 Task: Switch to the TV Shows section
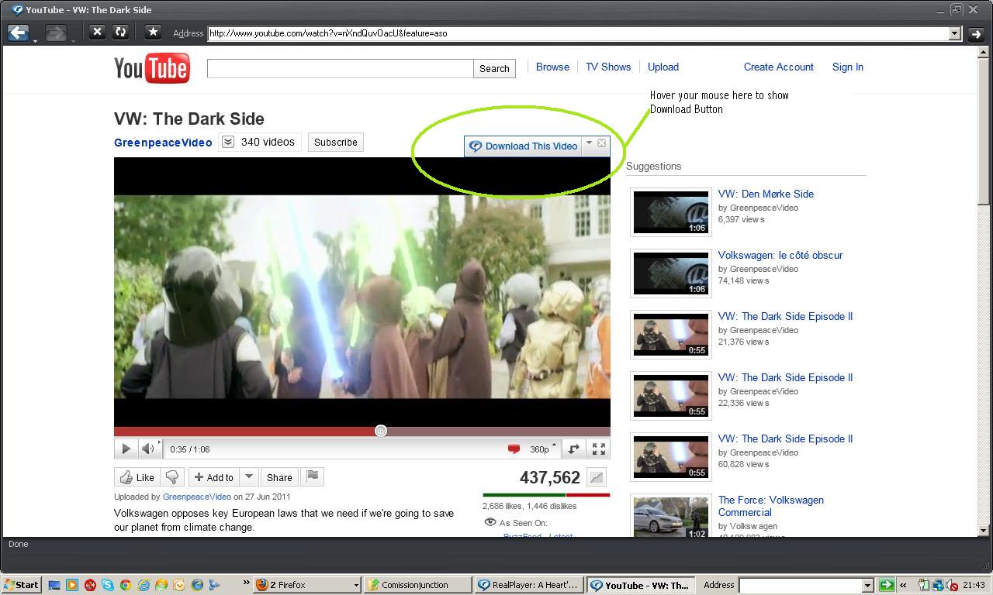(x=608, y=67)
